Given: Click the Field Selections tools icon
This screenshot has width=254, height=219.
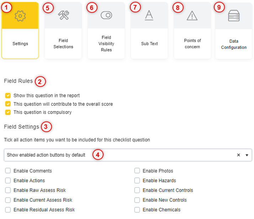Looking at the screenshot, I should (63, 16).
